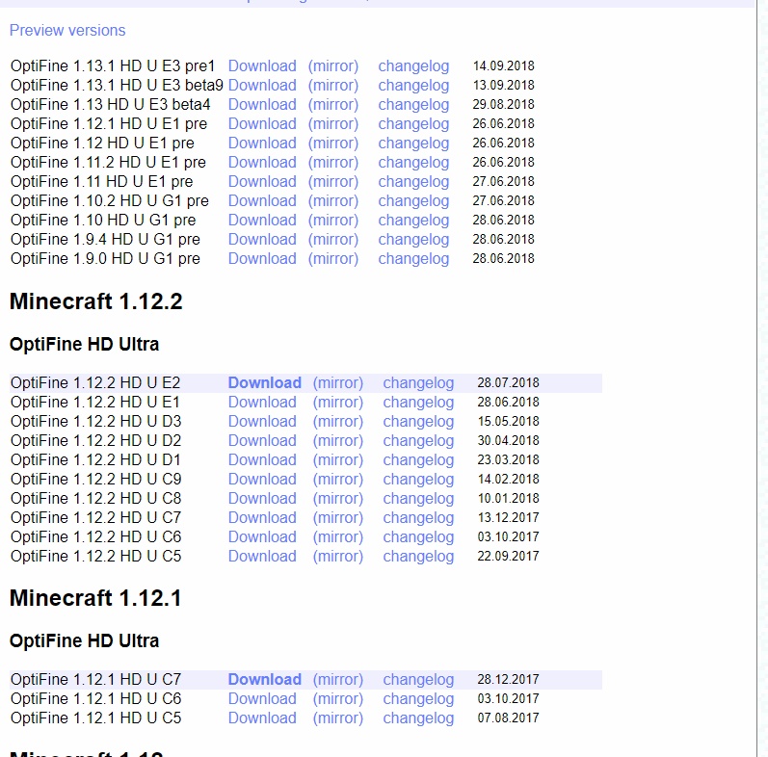Download OptiFine 1.13.1 HD U E3 pre1
This screenshot has width=768, height=757.
click(x=262, y=65)
